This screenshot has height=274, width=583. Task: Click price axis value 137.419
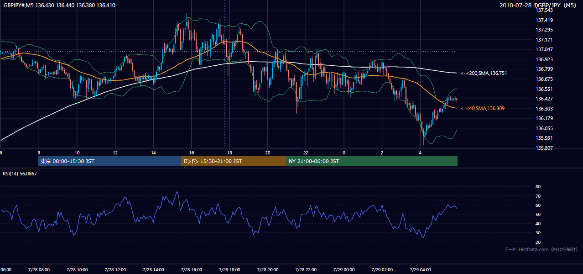(545, 20)
